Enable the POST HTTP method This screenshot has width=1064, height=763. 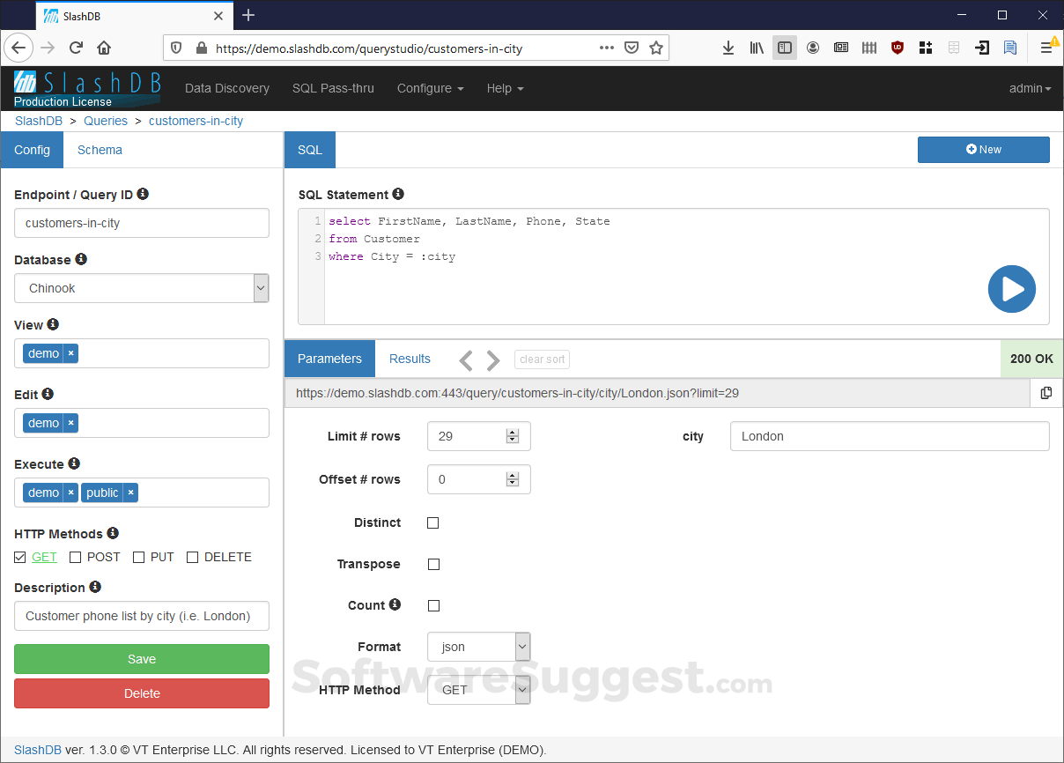(76, 557)
